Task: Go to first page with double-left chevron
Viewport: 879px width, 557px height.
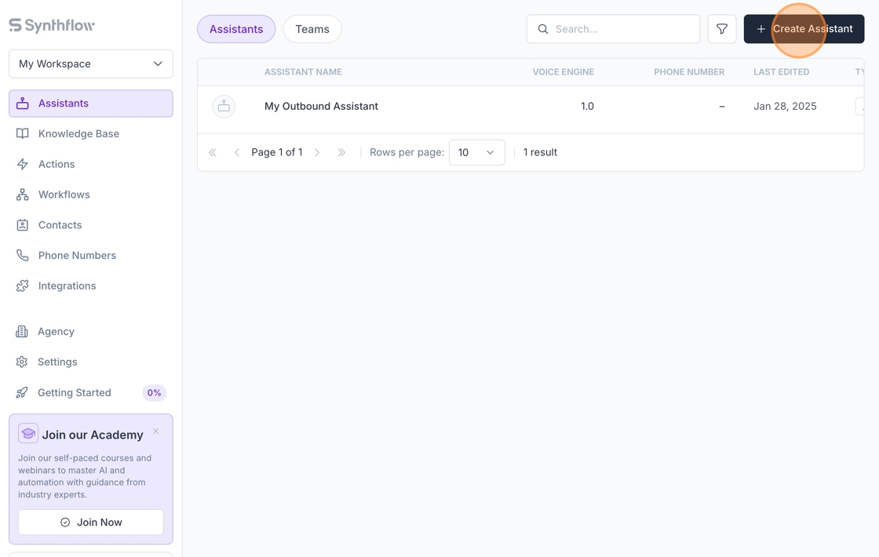Action: 213,152
